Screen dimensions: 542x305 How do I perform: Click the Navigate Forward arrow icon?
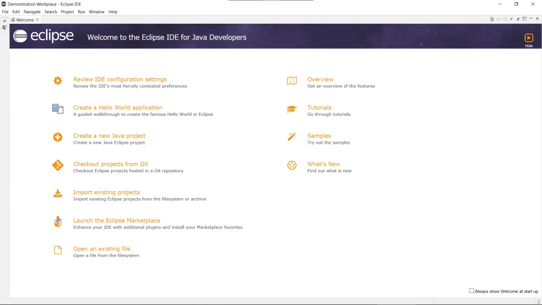[505, 20]
